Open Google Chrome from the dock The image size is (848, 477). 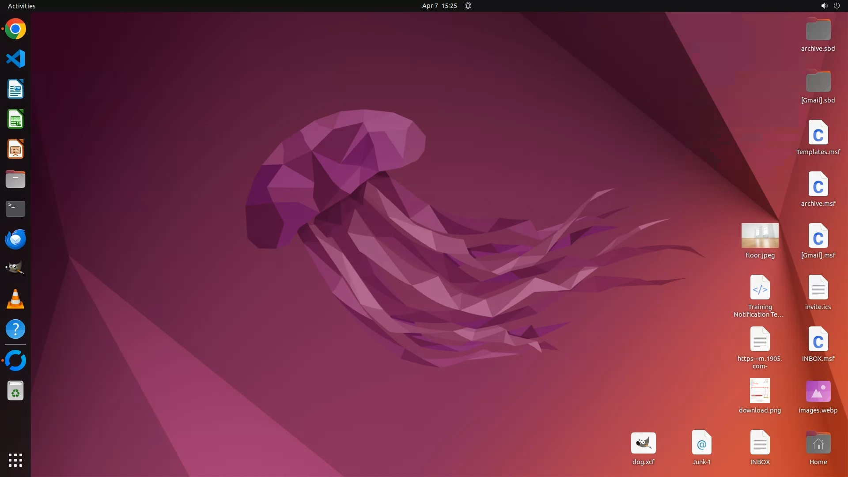point(15,29)
